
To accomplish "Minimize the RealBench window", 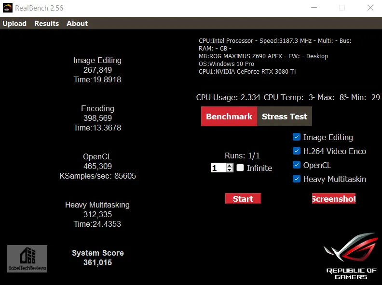I will pos(314,8).
